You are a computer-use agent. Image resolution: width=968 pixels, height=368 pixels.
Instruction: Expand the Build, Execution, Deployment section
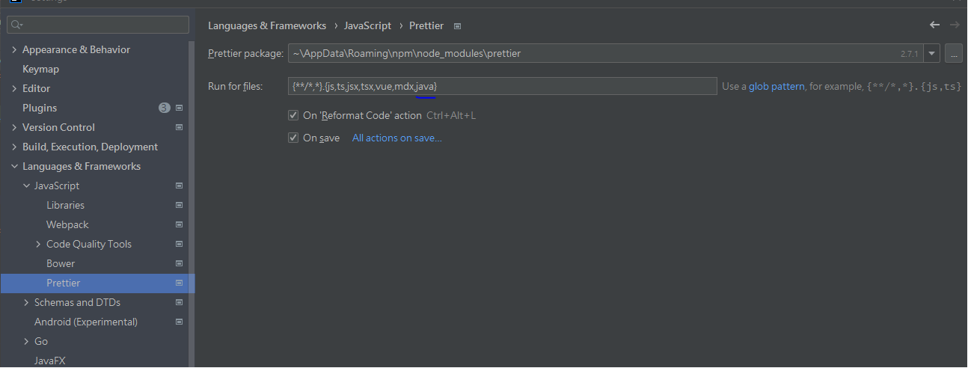coord(14,147)
